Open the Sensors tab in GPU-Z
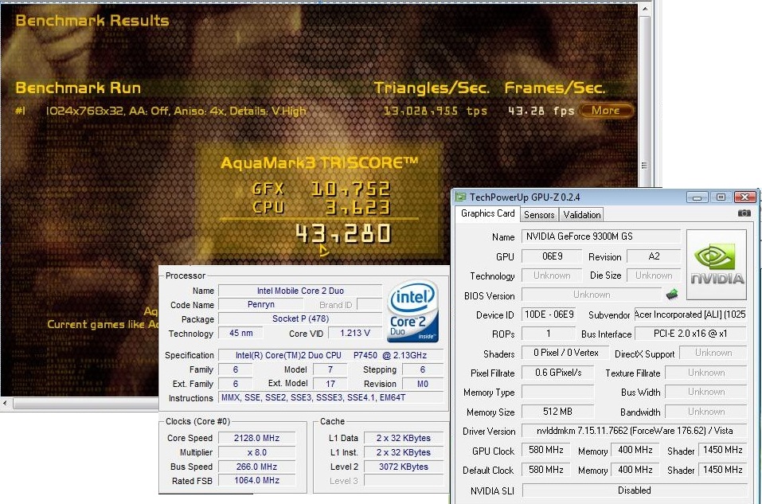This screenshot has width=762, height=504. [x=539, y=215]
